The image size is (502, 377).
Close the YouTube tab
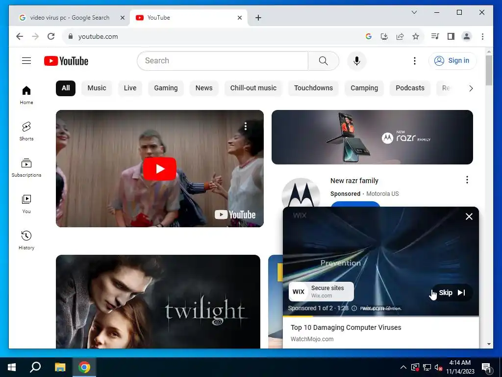pyautogui.click(x=239, y=18)
